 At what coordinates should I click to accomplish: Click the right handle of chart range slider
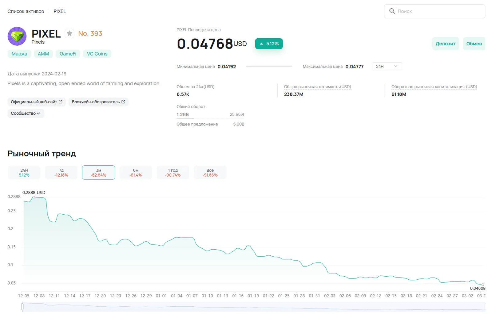tap(485, 306)
